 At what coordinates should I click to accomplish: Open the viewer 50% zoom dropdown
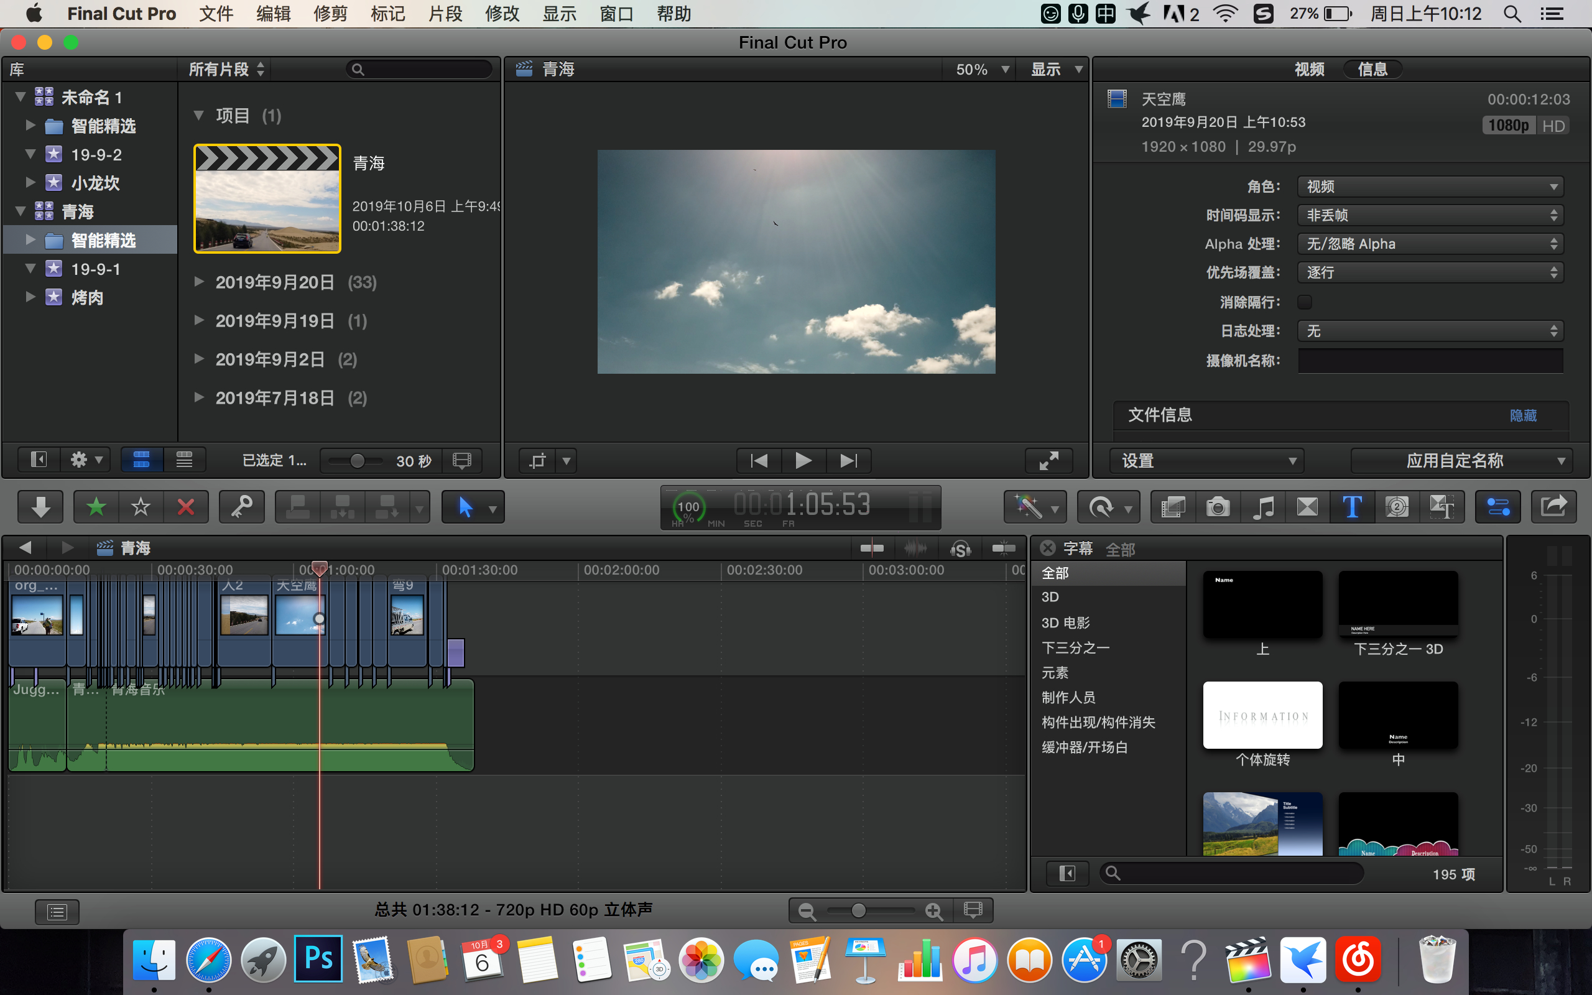[981, 70]
